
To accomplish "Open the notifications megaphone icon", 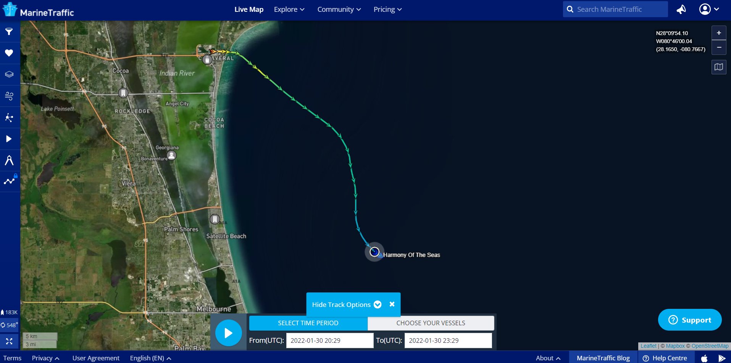I will (681, 9).
